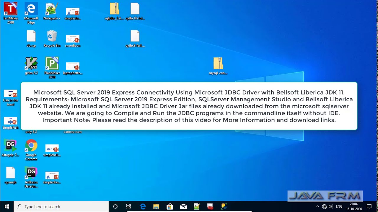Open Microsoft Store from the taskbar
378x212 pixels.
(170, 206)
